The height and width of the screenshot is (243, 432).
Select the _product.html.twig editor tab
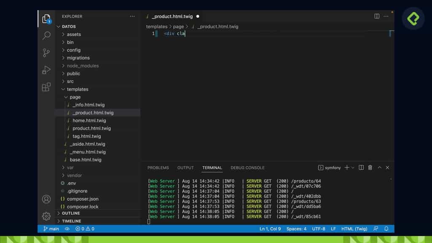tap(172, 16)
